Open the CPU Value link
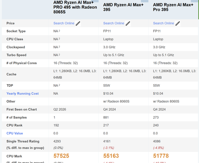This screenshot has width=199, height=163. click(15, 133)
